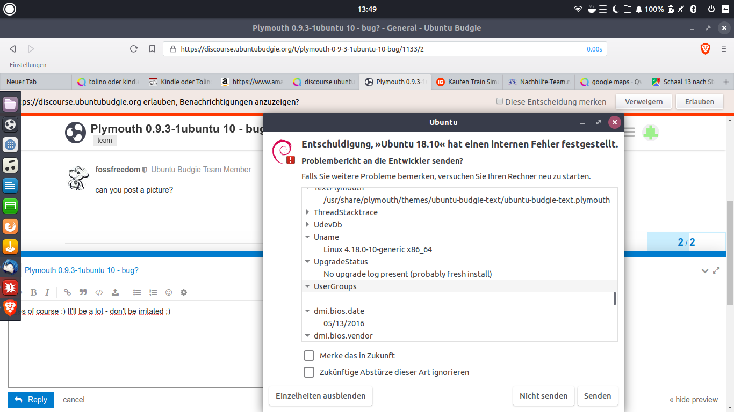Click the Italic formatting icon in editor
The height and width of the screenshot is (412, 734).
(x=47, y=292)
